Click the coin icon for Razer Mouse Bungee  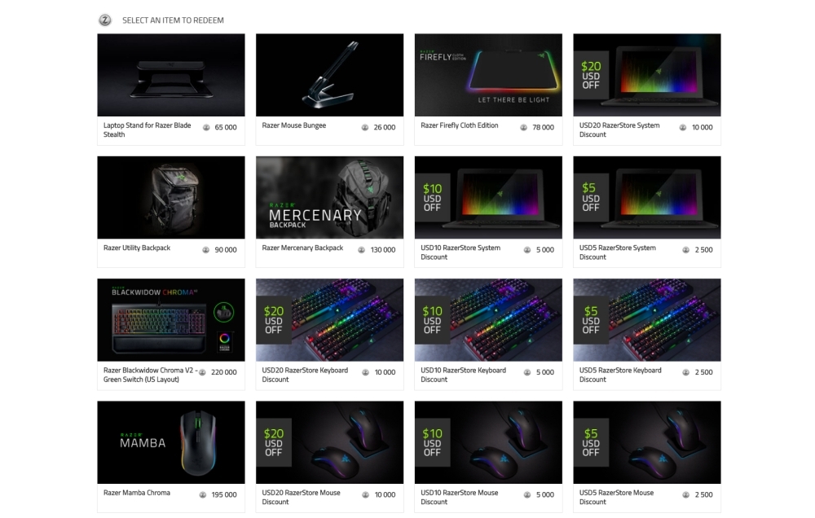click(x=365, y=127)
